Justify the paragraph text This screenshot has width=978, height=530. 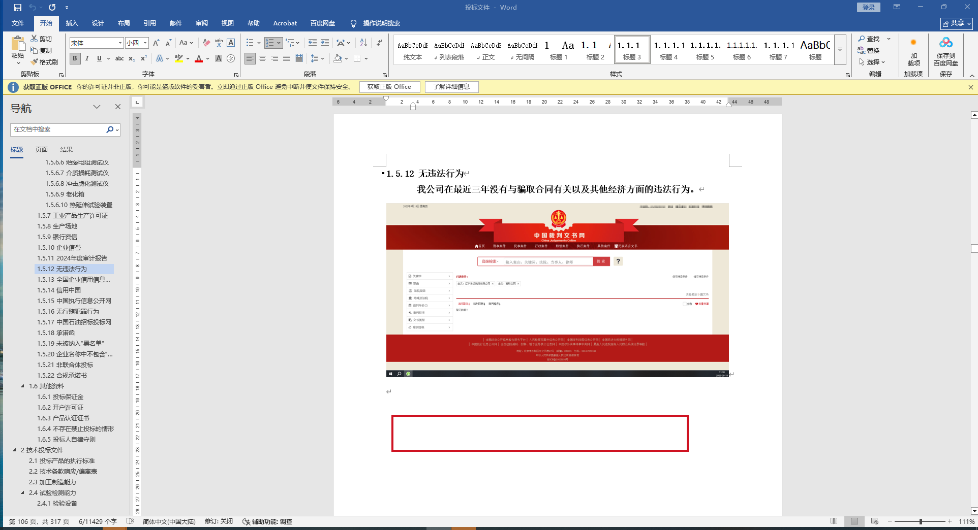pos(287,58)
